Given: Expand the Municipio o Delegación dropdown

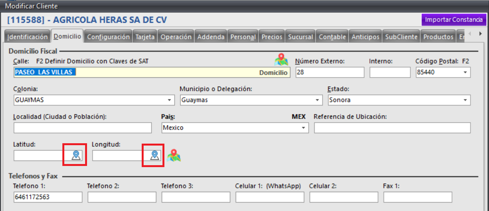Looking at the screenshot, I should pos(317,100).
